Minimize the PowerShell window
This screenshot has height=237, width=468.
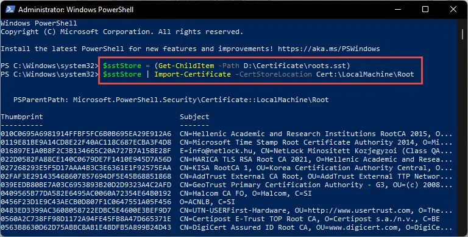(398, 9)
